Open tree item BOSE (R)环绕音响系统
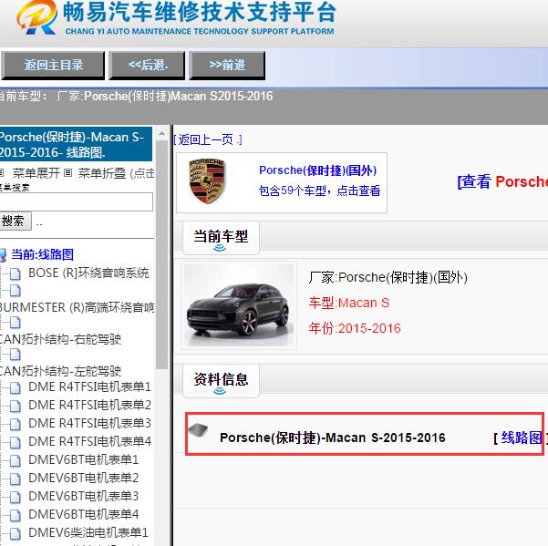Viewport: 548px width, 546px height. (88, 273)
